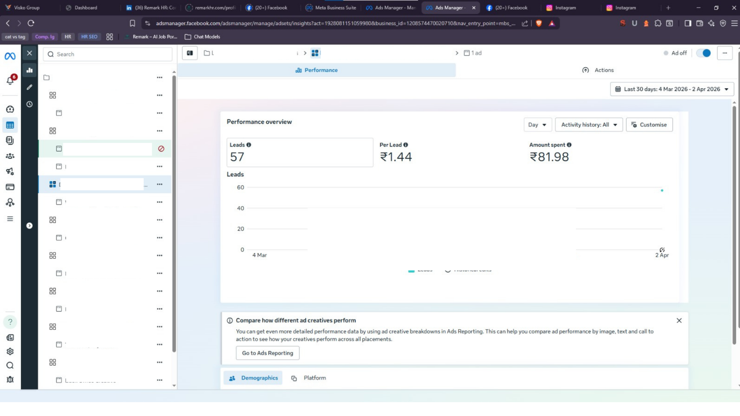Close the side panel with X icon
740x416 pixels.
pos(30,53)
